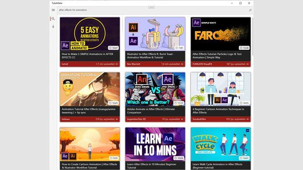Click title 'How to Create Cartoon Animation'
The width and height of the screenshot is (303, 170).
[89, 166]
